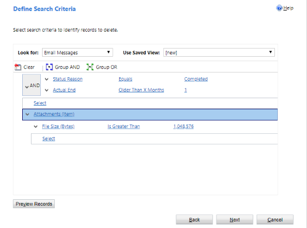Image resolution: width=307 pixels, height=228 pixels.
Task: Open the Use Saved View dropdown
Action: (219, 53)
